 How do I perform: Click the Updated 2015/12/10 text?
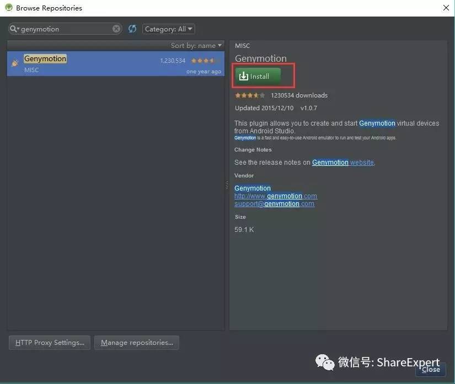[264, 108]
